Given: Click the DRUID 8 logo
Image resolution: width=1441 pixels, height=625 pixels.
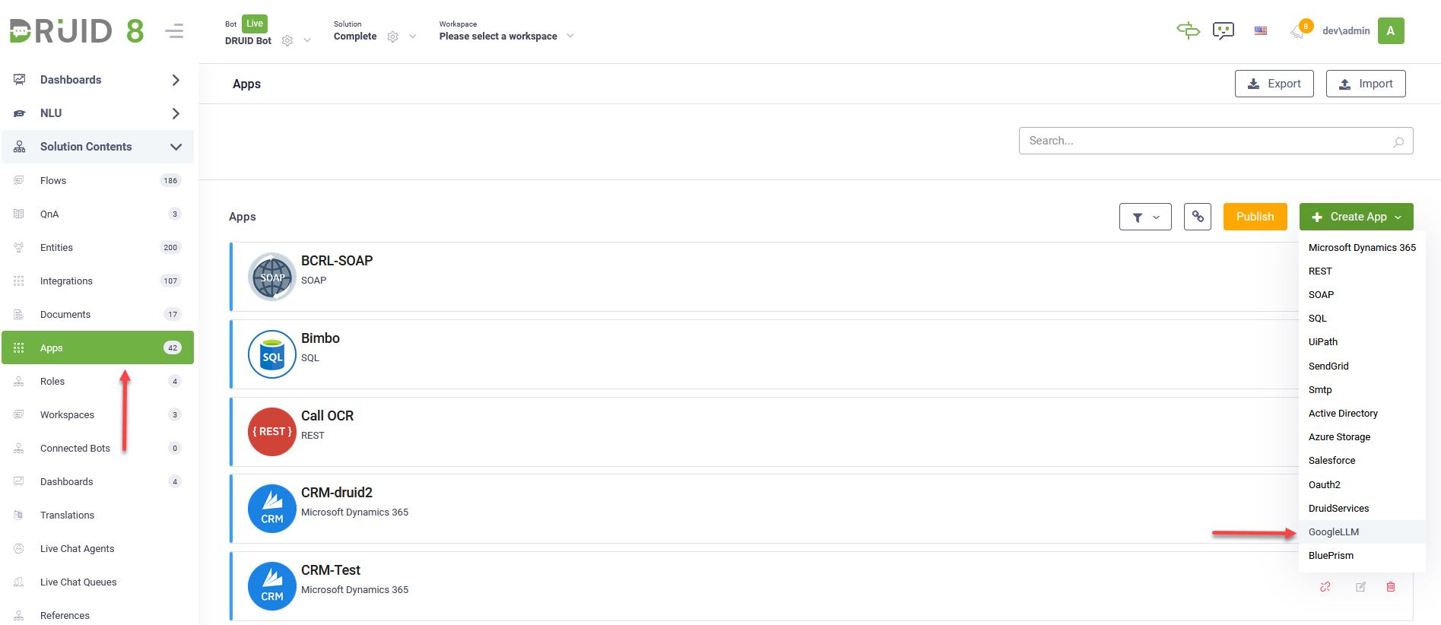Looking at the screenshot, I should (76, 31).
